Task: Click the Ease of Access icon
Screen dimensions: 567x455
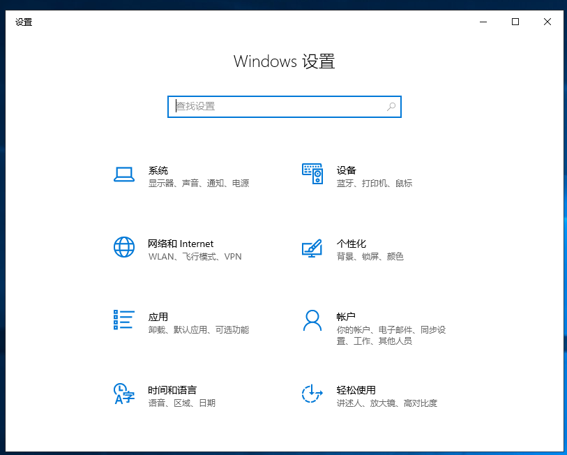Action: [312, 394]
